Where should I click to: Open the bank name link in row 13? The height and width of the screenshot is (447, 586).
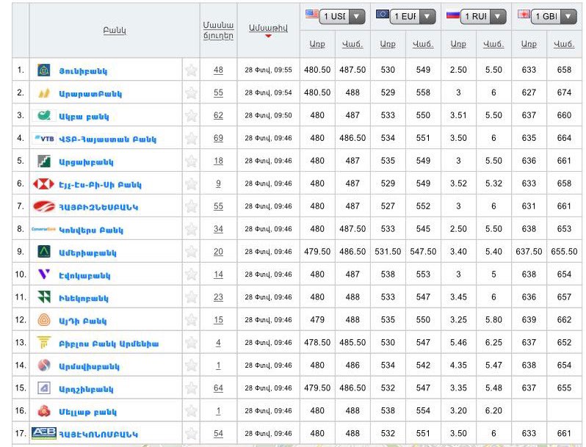point(109,344)
